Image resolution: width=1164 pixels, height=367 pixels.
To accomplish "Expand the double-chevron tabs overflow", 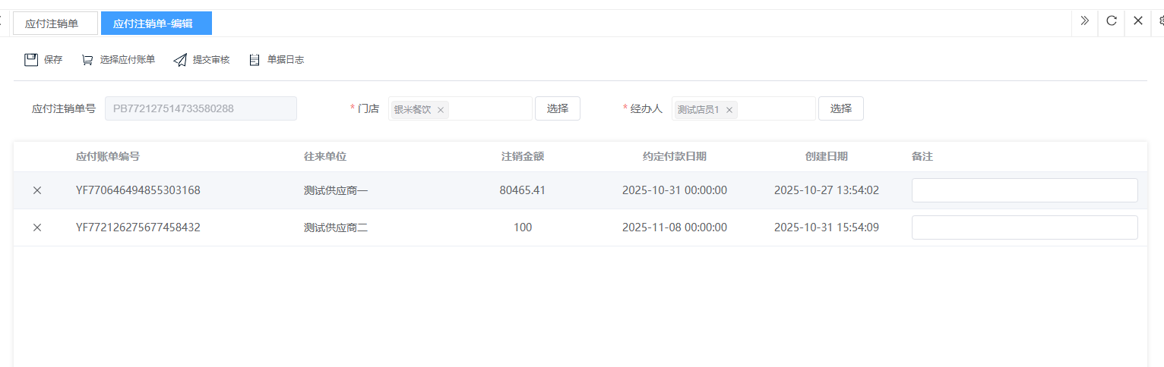I will (1084, 21).
